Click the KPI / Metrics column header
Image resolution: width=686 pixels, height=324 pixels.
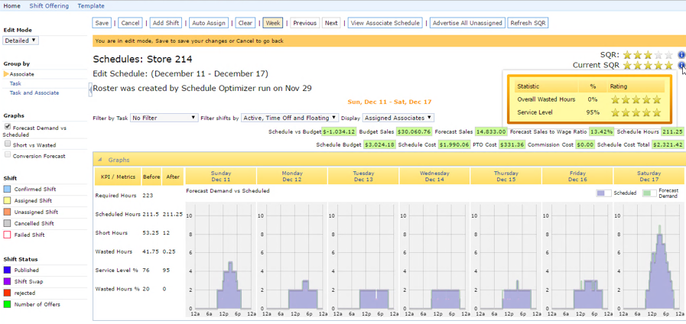tap(118, 177)
